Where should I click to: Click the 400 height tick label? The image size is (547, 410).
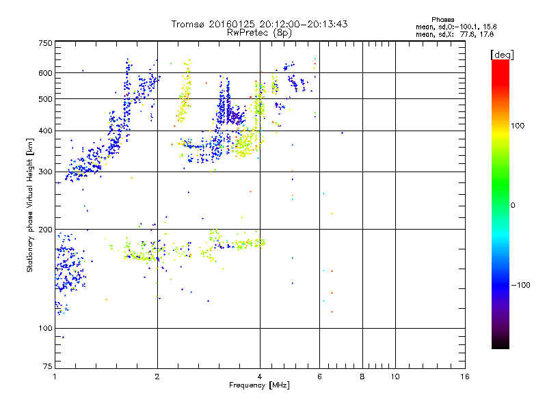click(45, 131)
